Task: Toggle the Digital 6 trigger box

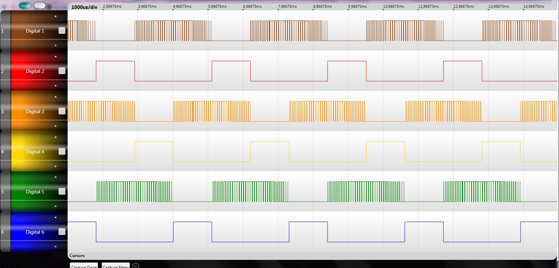Action: [62, 232]
